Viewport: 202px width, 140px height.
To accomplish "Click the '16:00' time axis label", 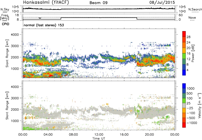I will tap(124, 135).
